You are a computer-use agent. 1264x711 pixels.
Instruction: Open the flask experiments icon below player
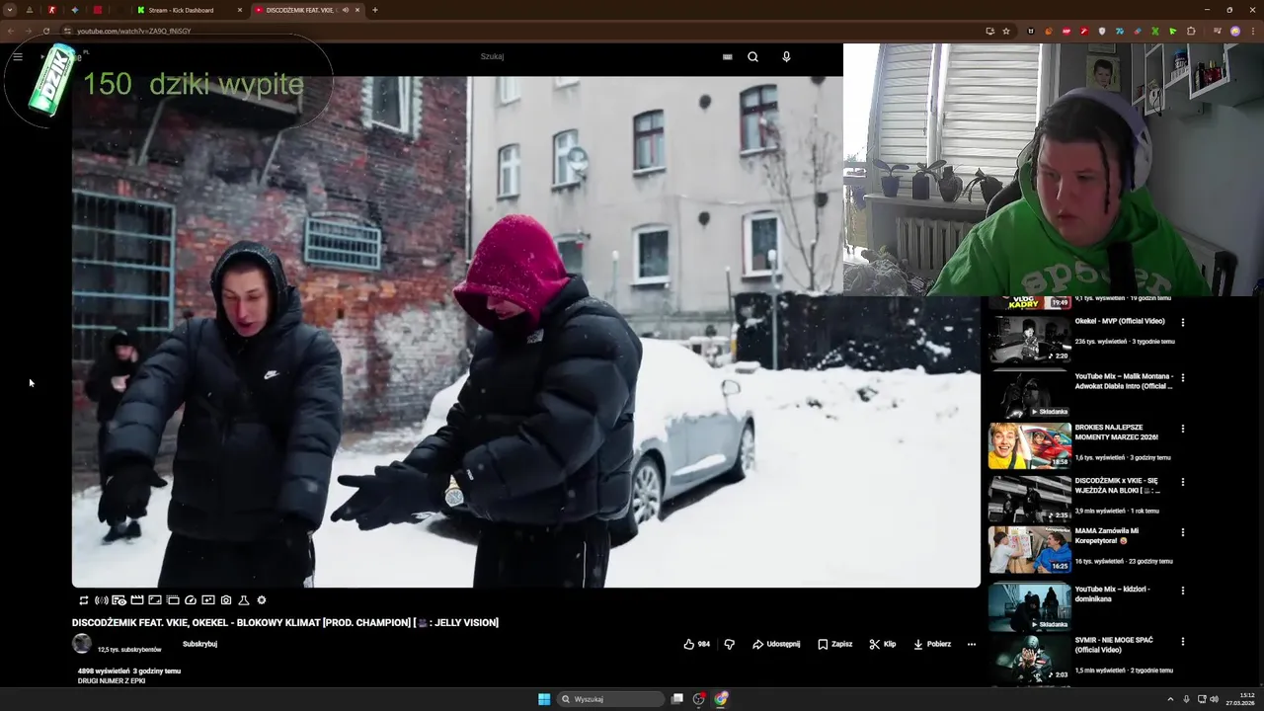coord(244,600)
